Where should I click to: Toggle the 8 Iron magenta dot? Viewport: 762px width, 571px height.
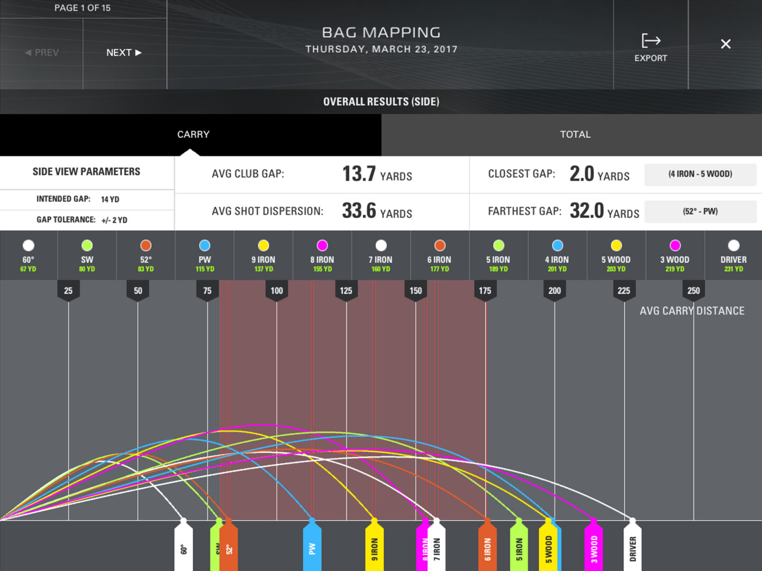322,245
